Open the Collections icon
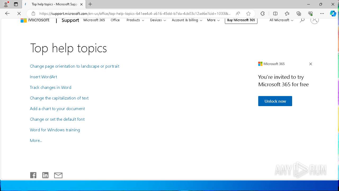The width and height of the screenshot is (339, 191). coord(299,14)
